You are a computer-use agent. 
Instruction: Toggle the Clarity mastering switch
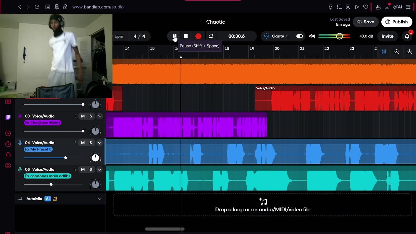tap(299, 36)
